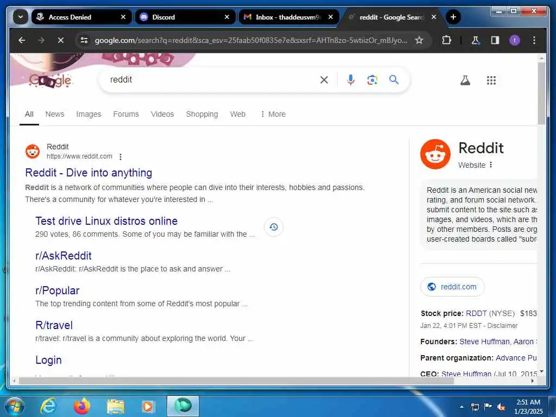Image resolution: width=556 pixels, height=417 pixels.
Task: Open the r/AskReddit sitelink
Action: [x=64, y=256]
